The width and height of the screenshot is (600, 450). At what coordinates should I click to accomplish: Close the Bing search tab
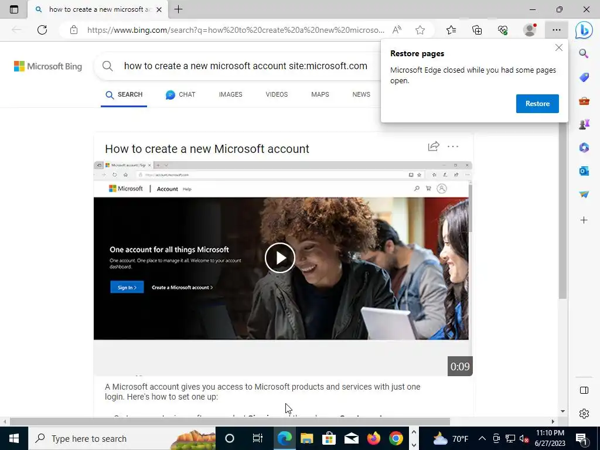tap(159, 9)
